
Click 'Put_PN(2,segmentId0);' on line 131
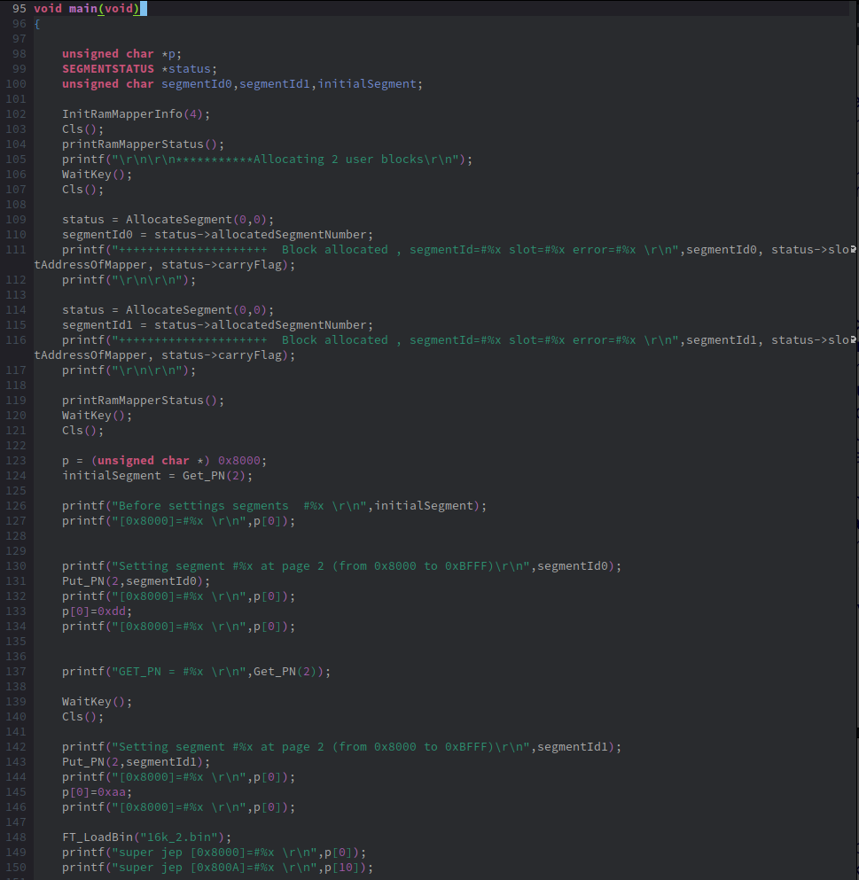tap(136, 581)
